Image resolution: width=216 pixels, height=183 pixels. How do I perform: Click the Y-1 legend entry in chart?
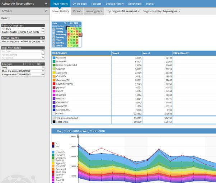point(55,144)
